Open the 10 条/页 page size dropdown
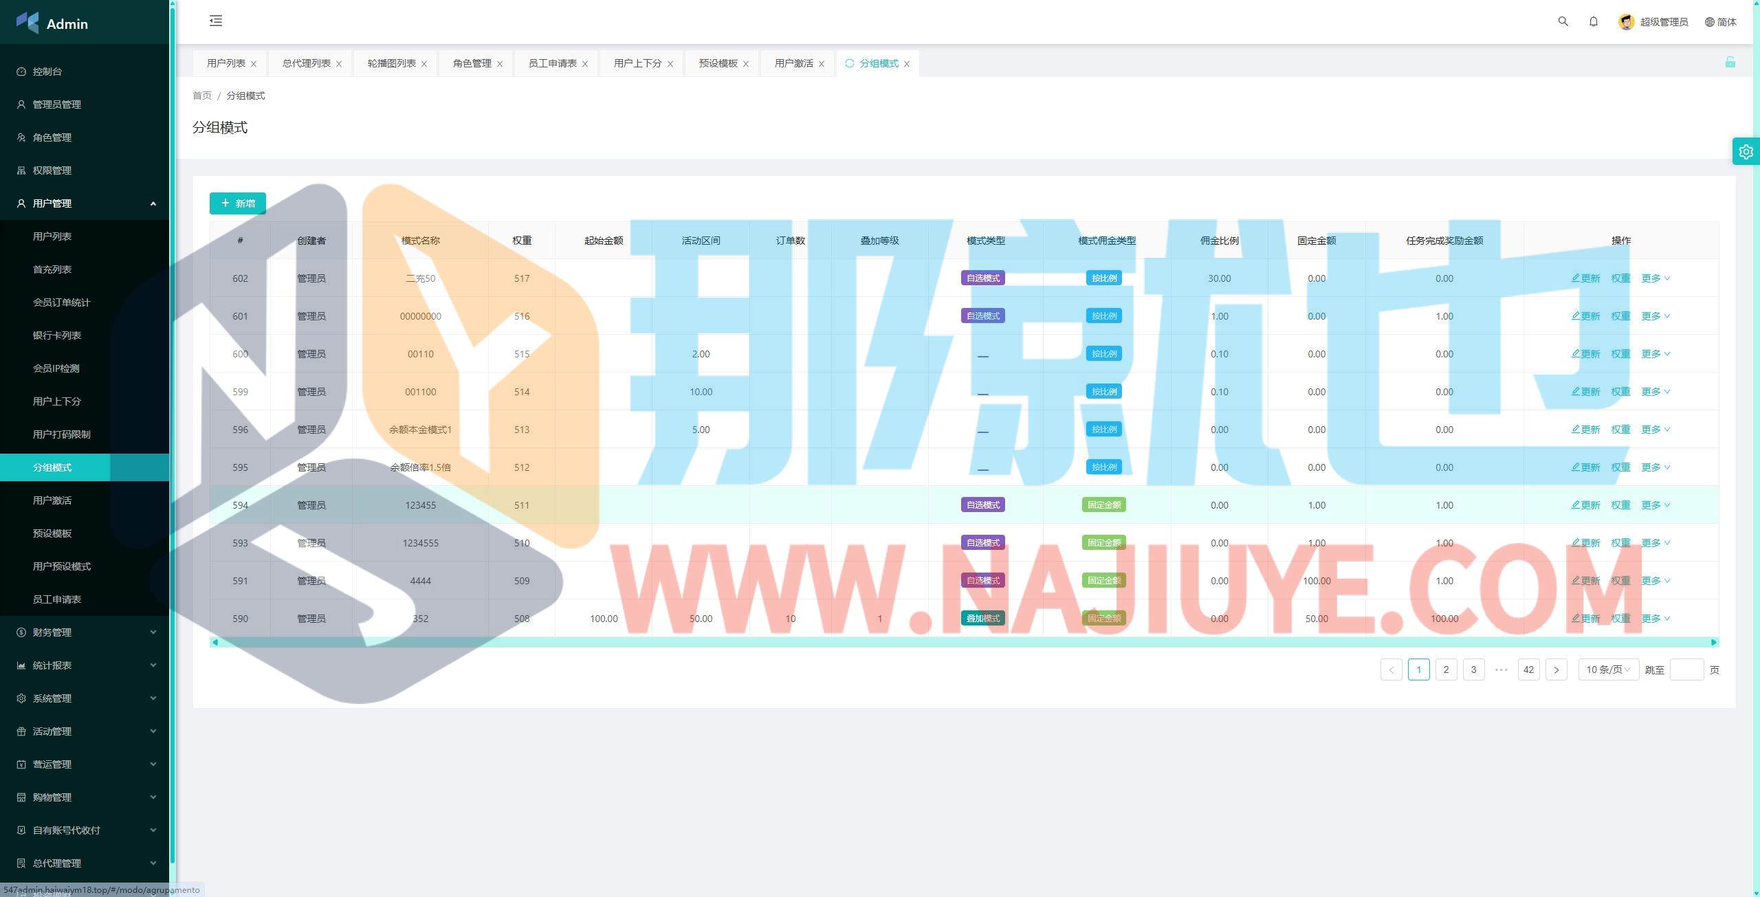Viewport: 1760px width, 897px height. [x=1607, y=669]
